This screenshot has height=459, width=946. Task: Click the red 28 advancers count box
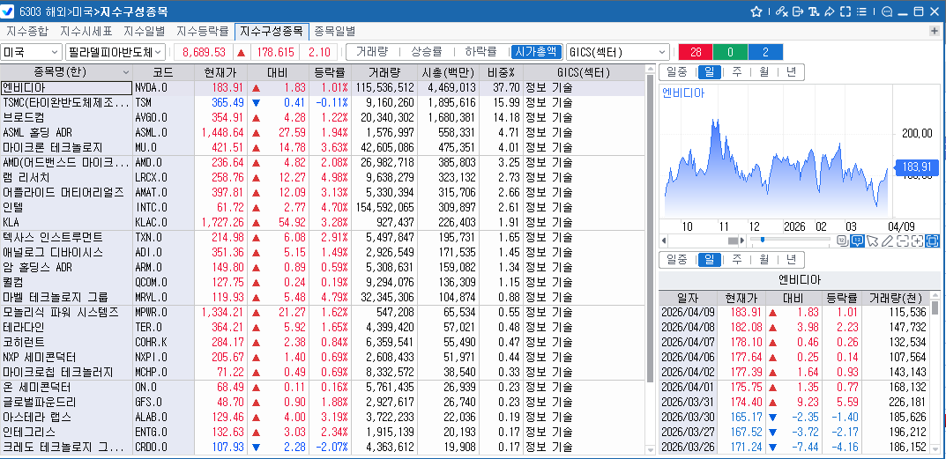[696, 52]
